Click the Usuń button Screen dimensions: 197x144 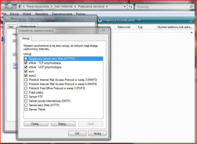tap(91, 124)
